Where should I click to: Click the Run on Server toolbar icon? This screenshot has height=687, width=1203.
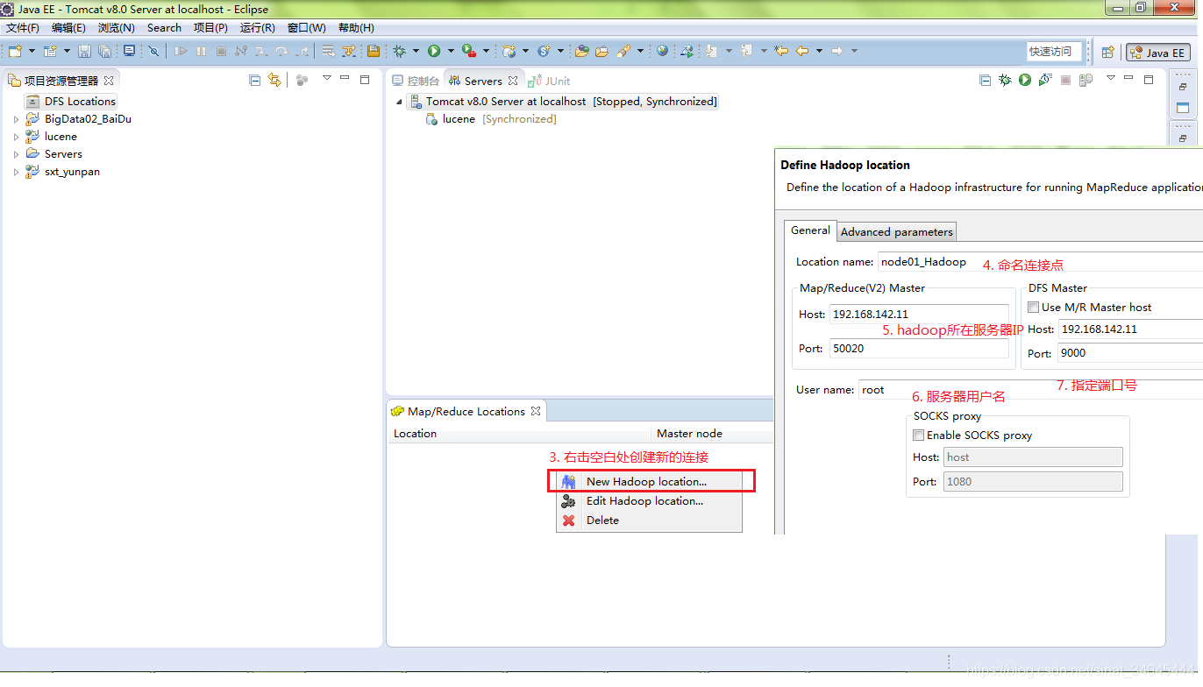(687, 51)
